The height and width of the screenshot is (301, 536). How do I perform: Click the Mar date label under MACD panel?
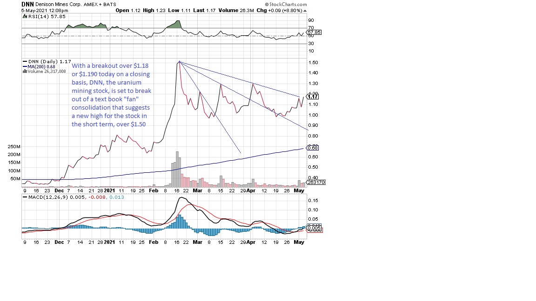(x=198, y=242)
